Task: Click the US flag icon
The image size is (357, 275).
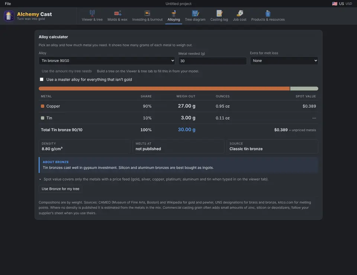Action: pos(334,4)
